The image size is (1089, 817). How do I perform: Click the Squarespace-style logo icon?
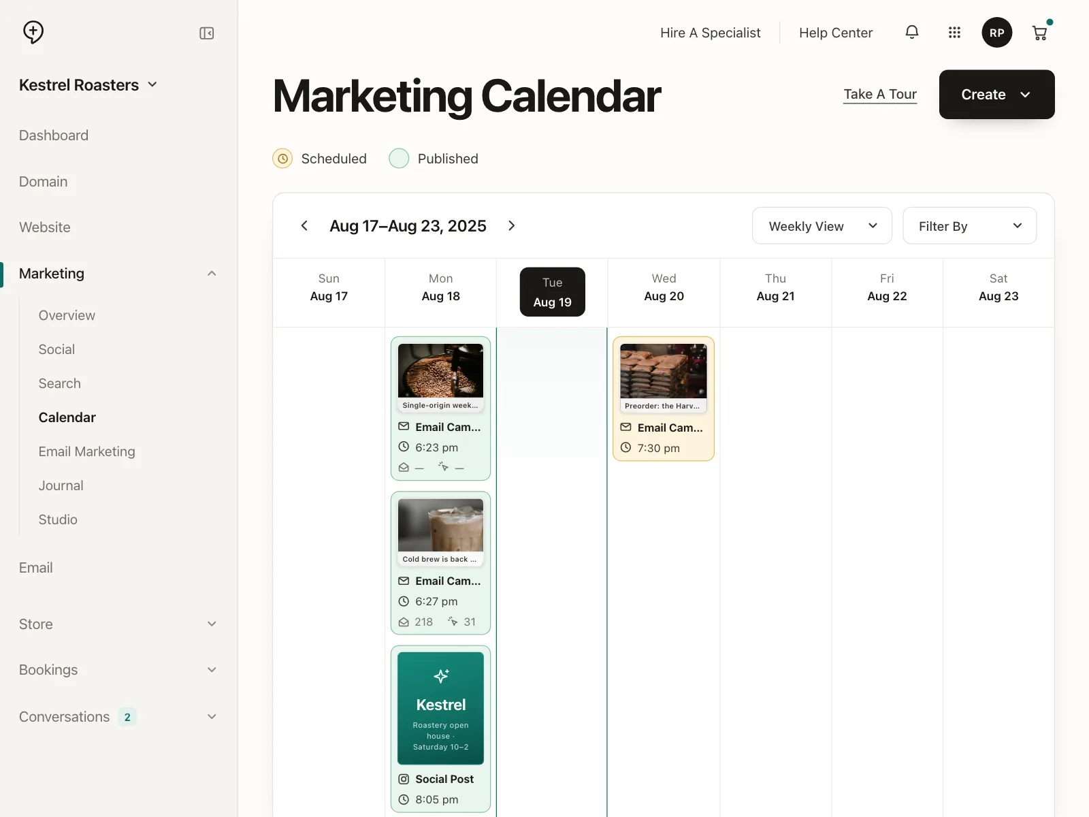point(33,32)
